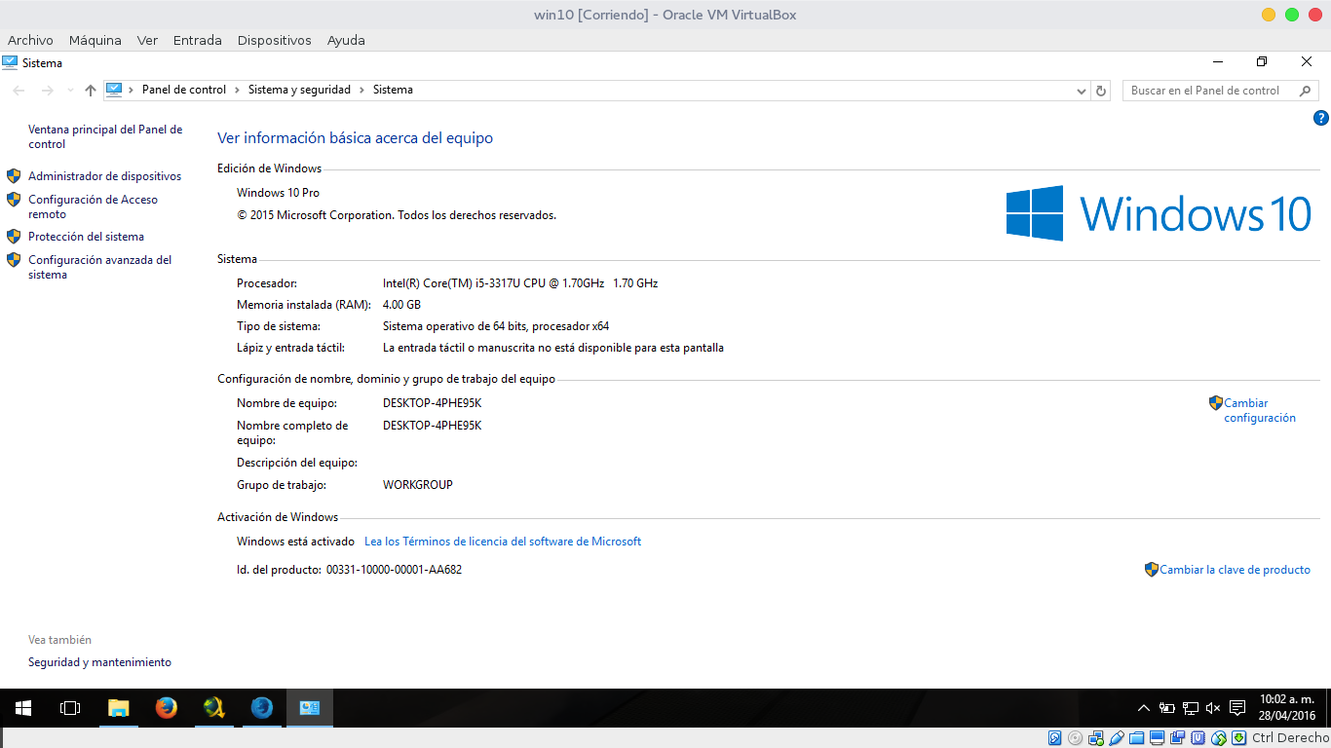Expand chevron before Panel de control
The height and width of the screenshot is (748, 1331).
(132, 90)
